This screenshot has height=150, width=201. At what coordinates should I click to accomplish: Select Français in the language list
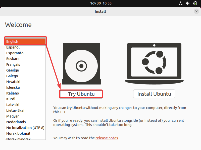point(25,64)
